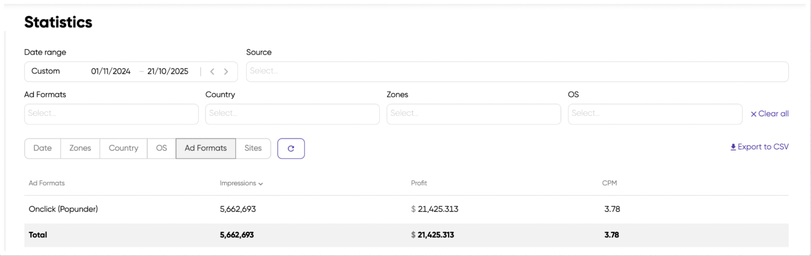Open the Zones filter dropdown

[473, 114]
